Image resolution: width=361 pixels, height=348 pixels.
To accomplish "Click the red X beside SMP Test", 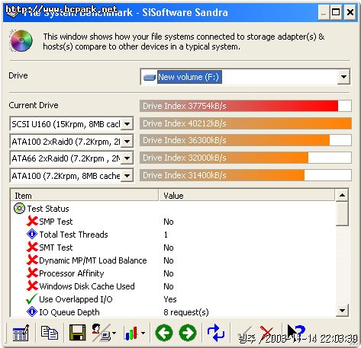I will click(x=32, y=221).
